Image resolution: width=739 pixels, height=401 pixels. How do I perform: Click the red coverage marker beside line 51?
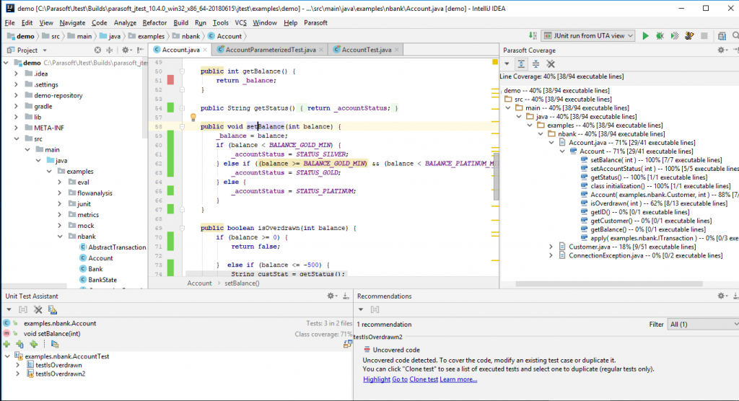(x=170, y=80)
